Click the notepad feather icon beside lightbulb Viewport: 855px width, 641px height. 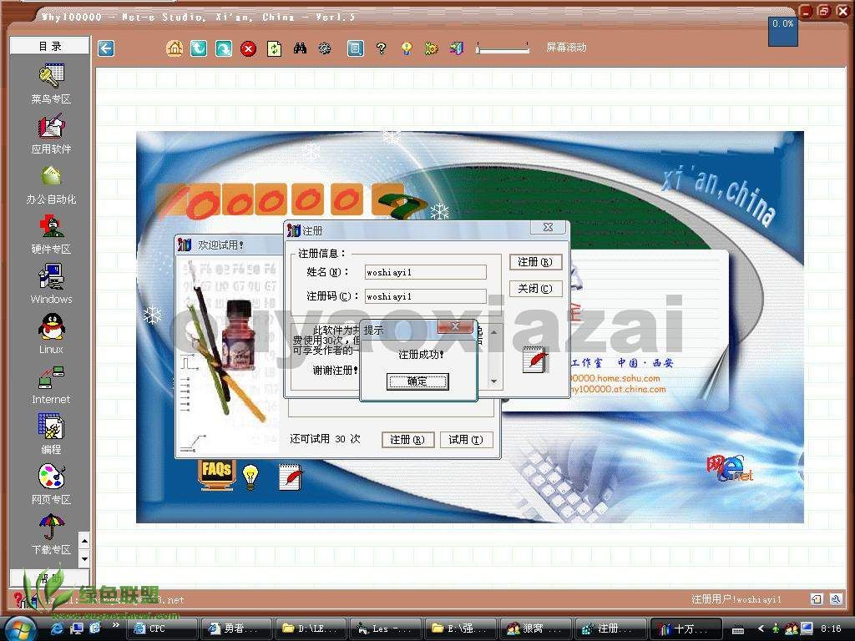tap(290, 477)
